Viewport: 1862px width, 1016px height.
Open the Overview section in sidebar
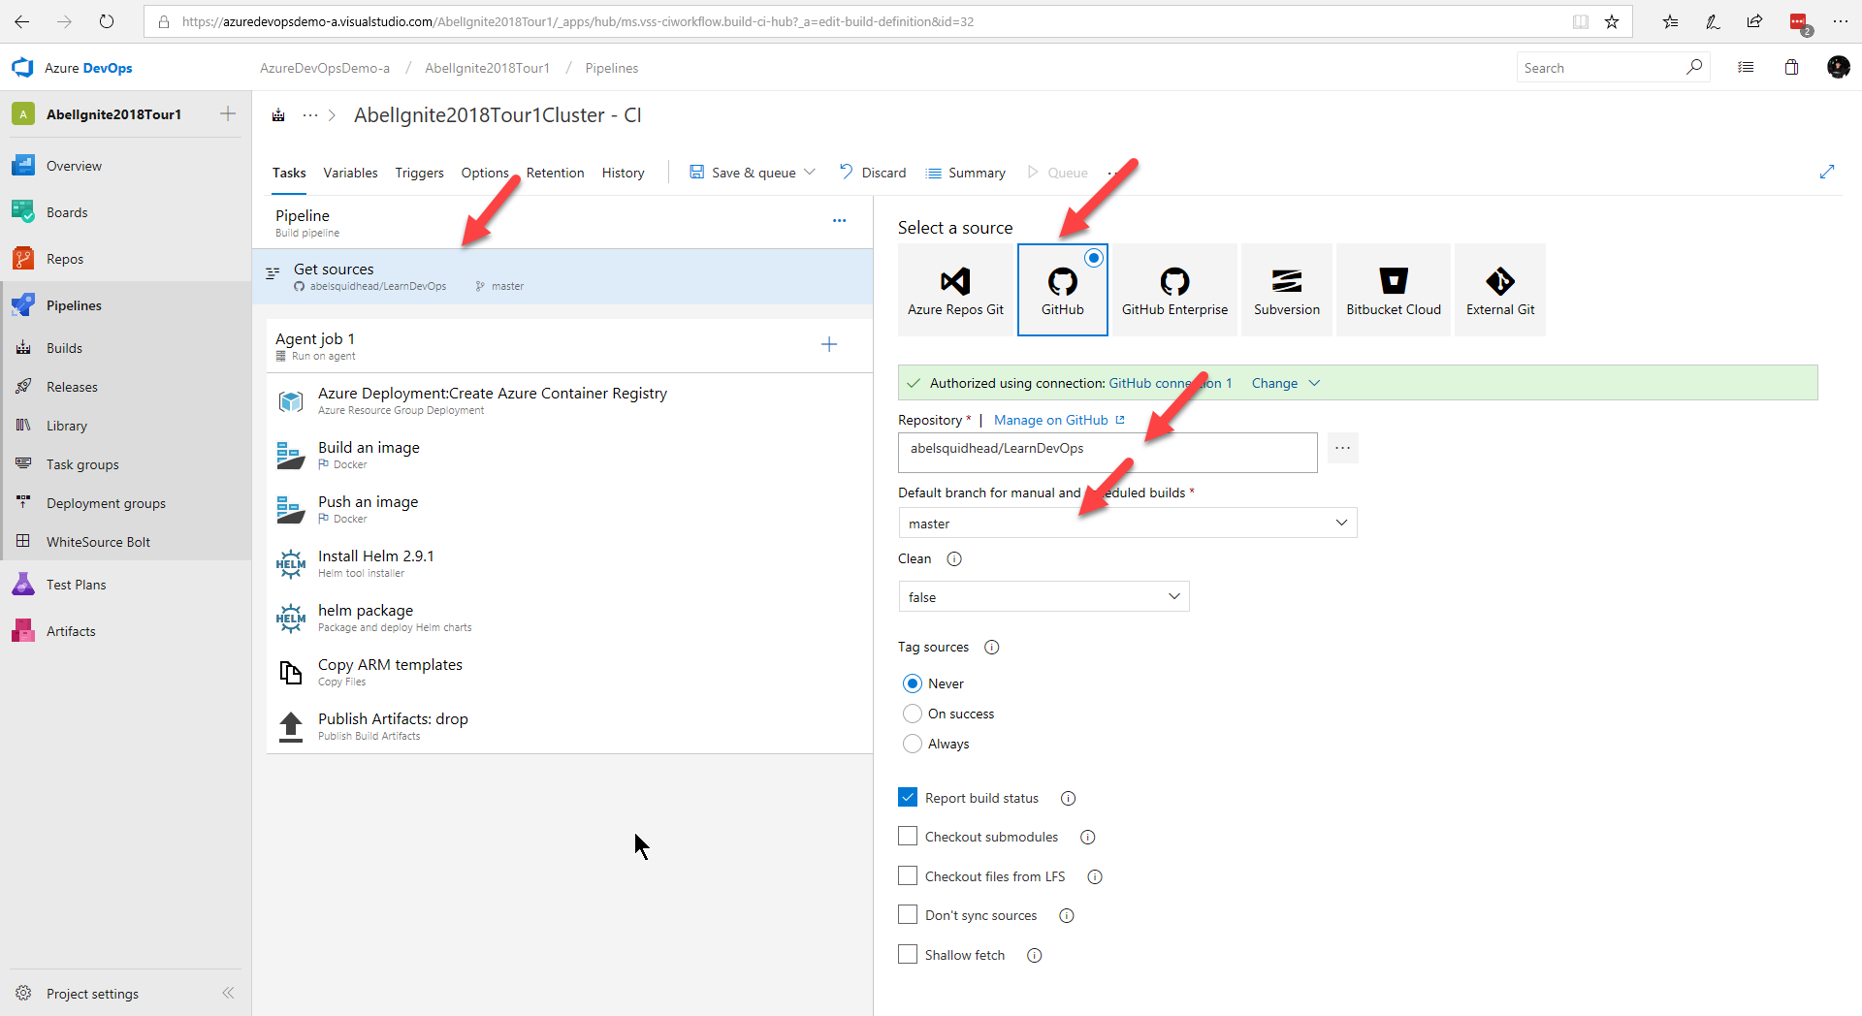tap(74, 166)
